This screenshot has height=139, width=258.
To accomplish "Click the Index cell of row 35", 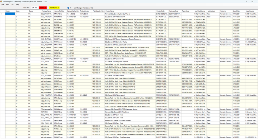I will point(22,109).
